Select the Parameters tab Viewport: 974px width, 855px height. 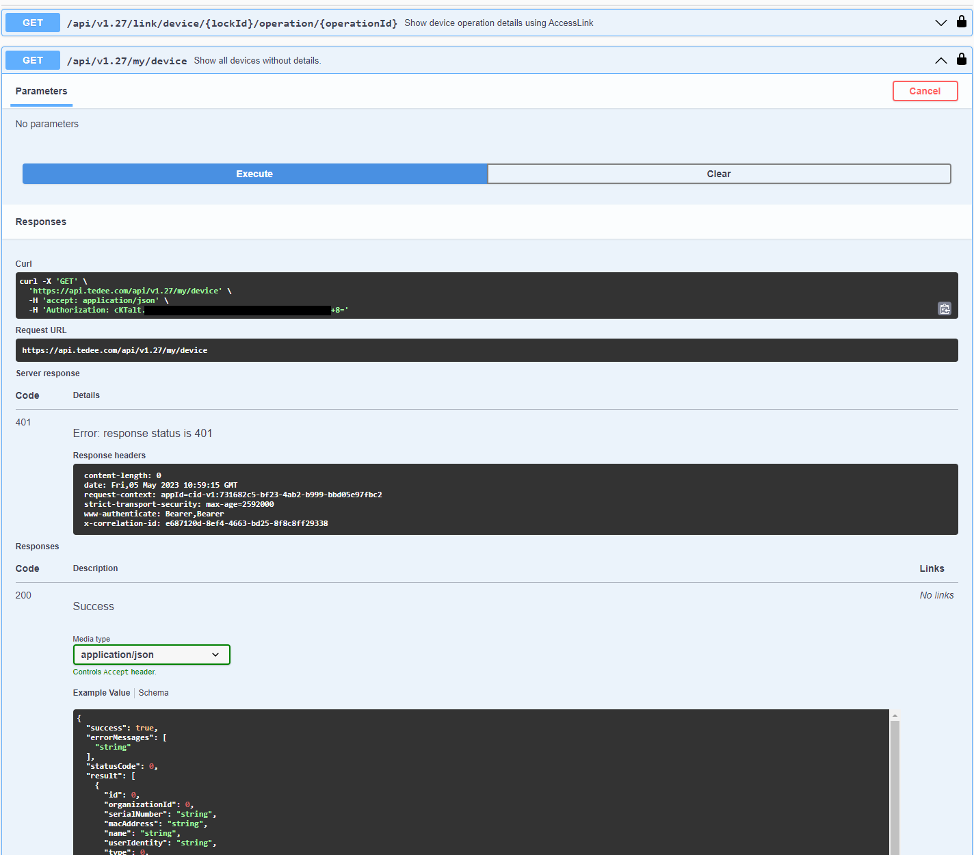pos(41,91)
